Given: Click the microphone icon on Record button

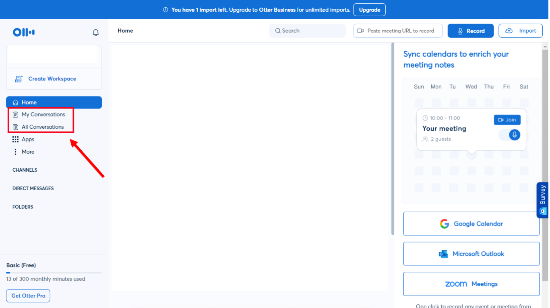Looking at the screenshot, I should pos(461,31).
